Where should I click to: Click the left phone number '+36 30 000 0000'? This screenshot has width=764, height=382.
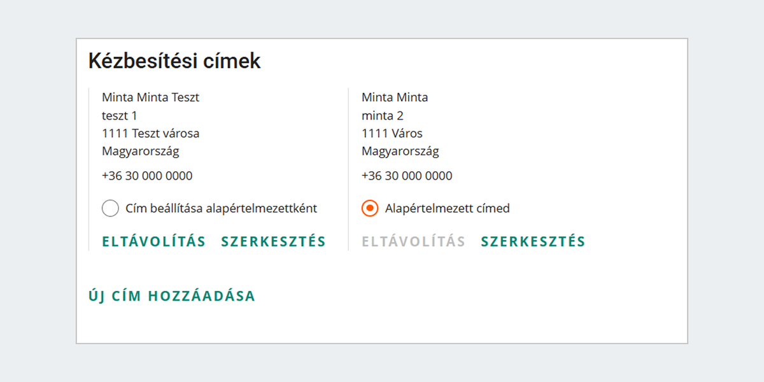[x=146, y=176]
